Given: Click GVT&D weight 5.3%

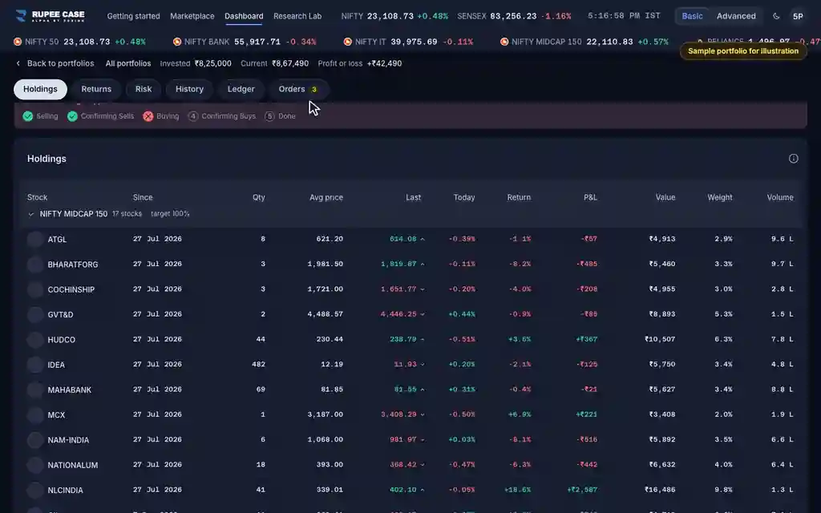Looking at the screenshot, I should [x=724, y=314].
